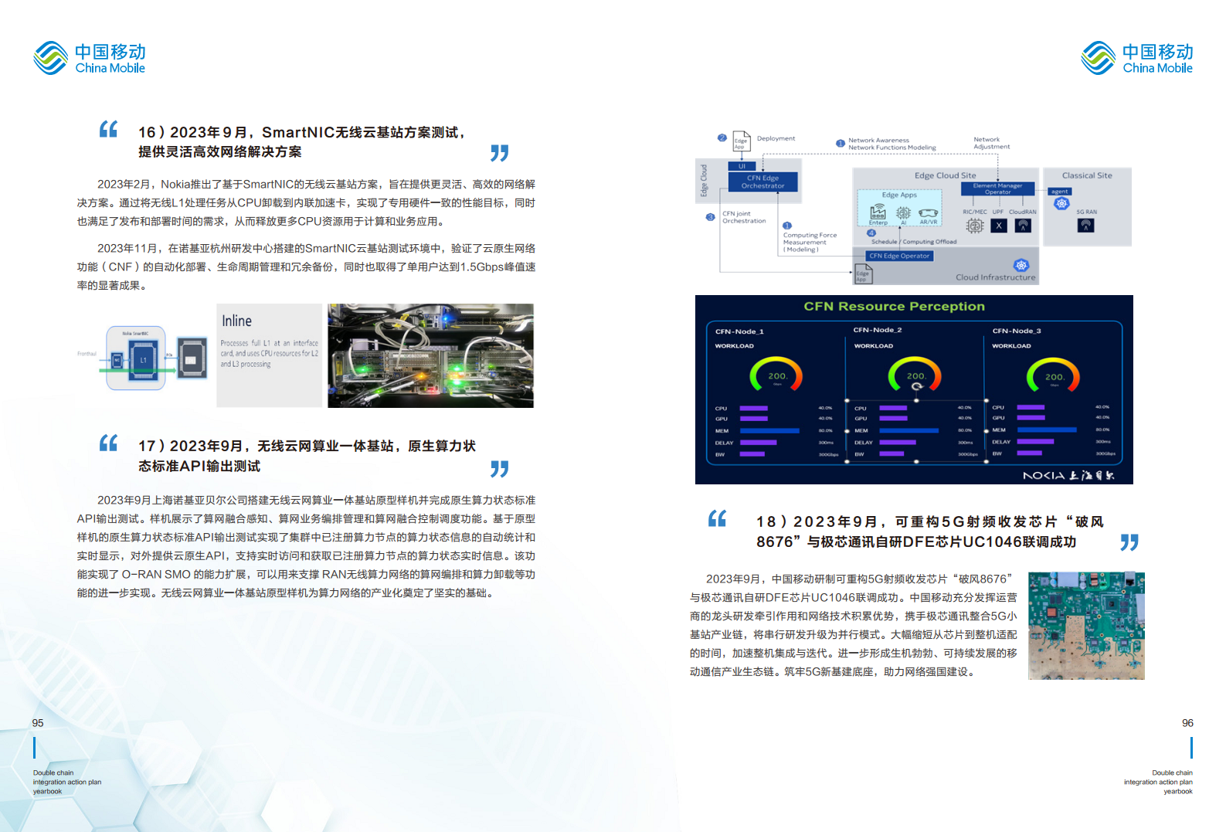Click the Nokia Shanghai Bell logo on dashboard
1226x832 pixels.
click(1068, 475)
